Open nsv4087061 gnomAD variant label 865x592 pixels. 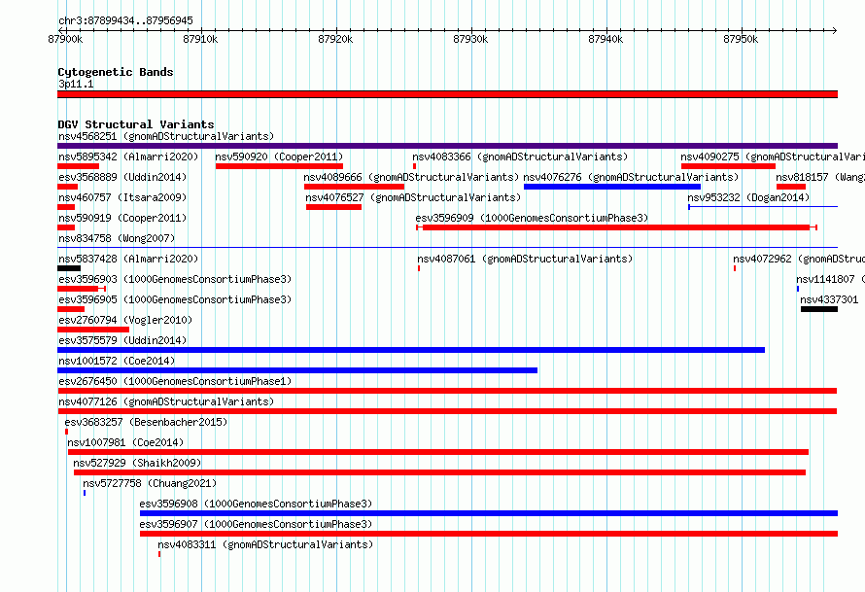(525, 259)
